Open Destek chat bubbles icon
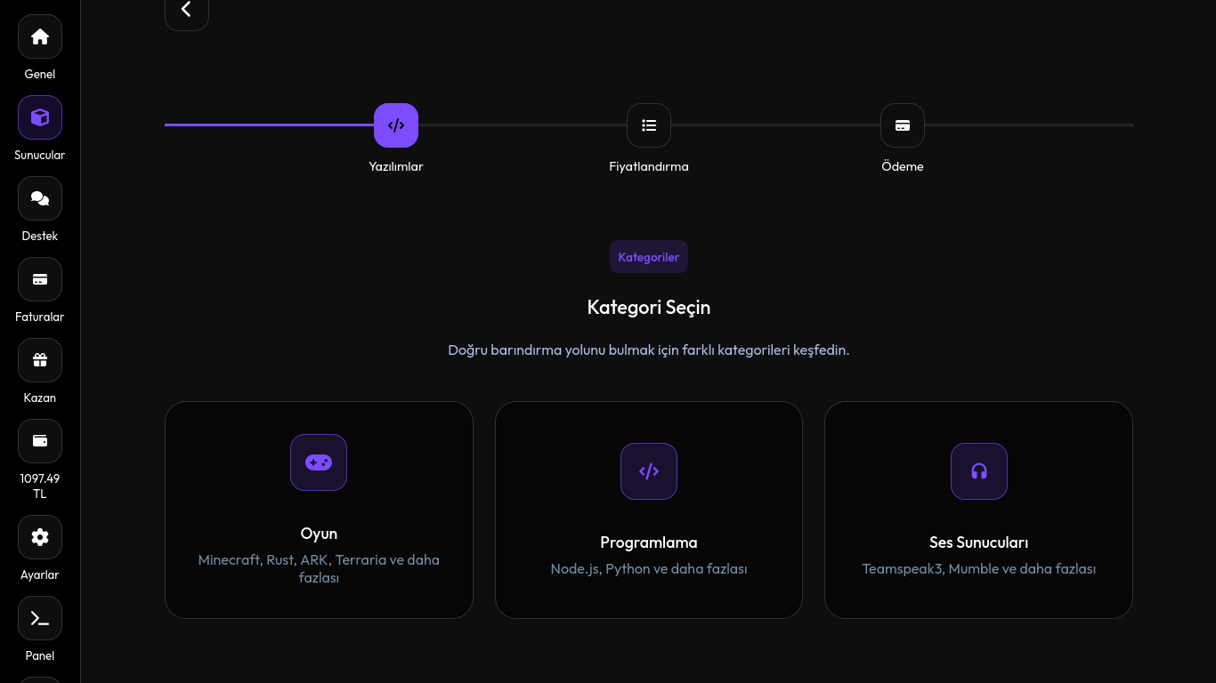 pos(40,198)
